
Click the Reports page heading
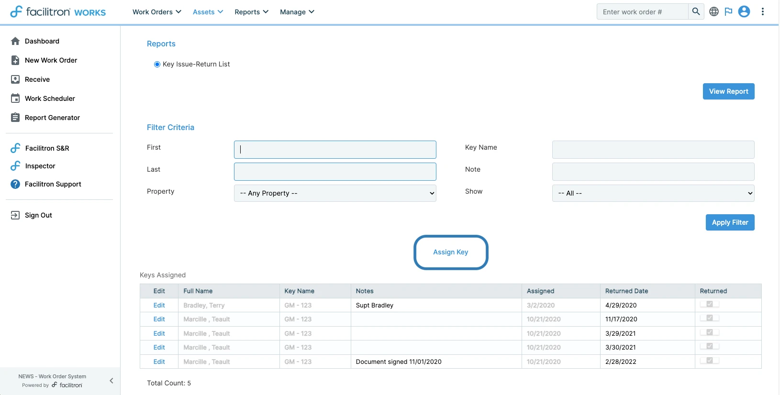coord(161,44)
